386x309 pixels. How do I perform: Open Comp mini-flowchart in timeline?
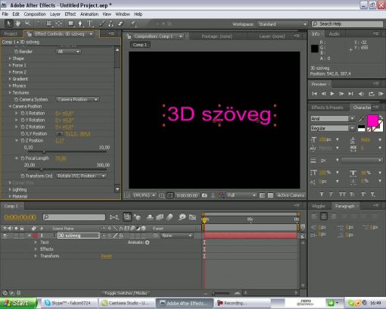[114, 217]
